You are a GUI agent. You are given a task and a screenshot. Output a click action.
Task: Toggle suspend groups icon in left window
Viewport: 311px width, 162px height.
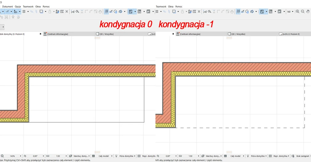click(106, 11)
